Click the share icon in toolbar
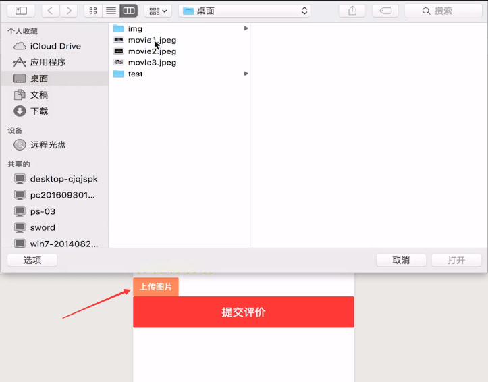488x382 pixels. tap(352, 11)
